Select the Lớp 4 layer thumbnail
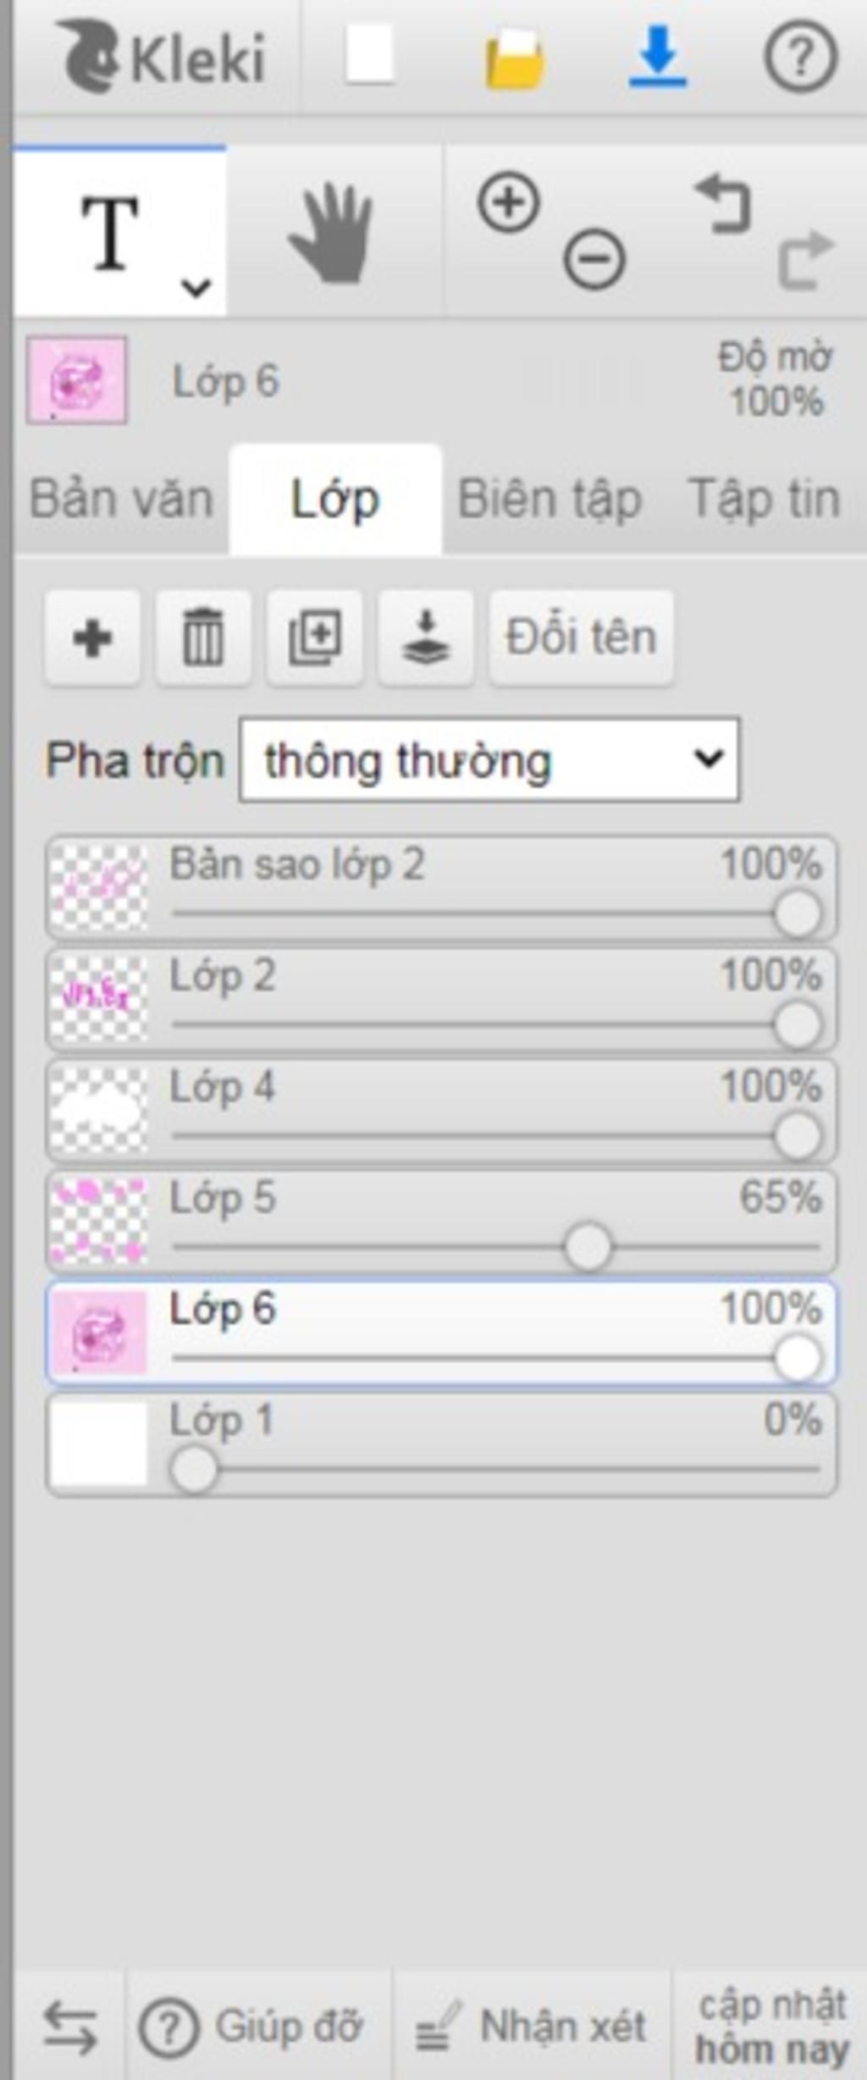 98,1110
